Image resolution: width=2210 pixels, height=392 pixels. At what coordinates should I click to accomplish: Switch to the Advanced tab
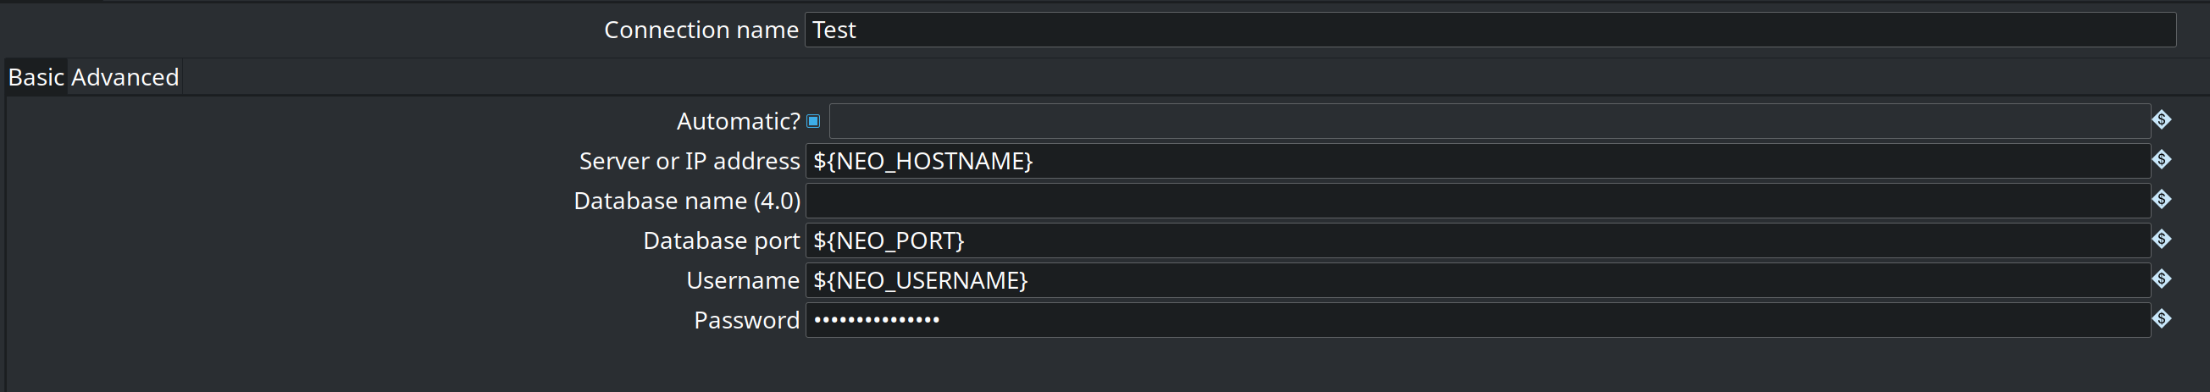coord(125,77)
